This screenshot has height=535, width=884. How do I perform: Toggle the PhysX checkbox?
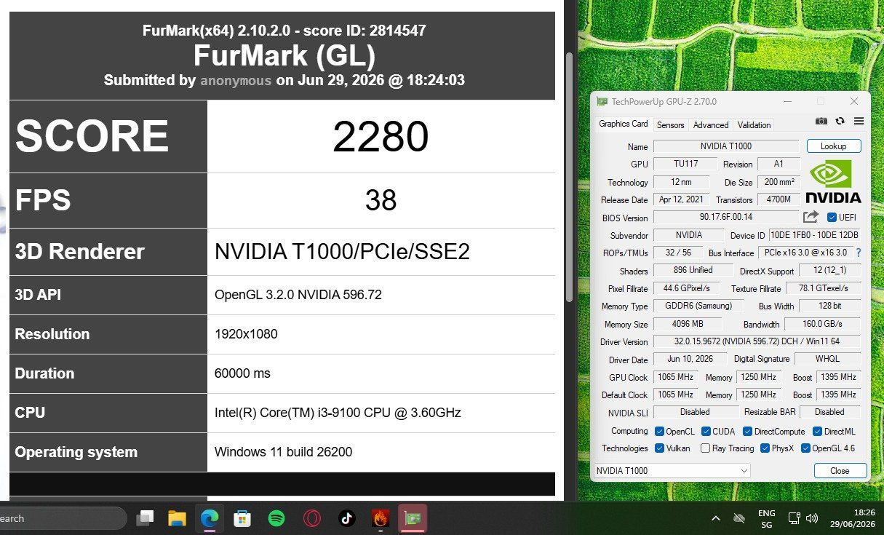click(x=765, y=448)
